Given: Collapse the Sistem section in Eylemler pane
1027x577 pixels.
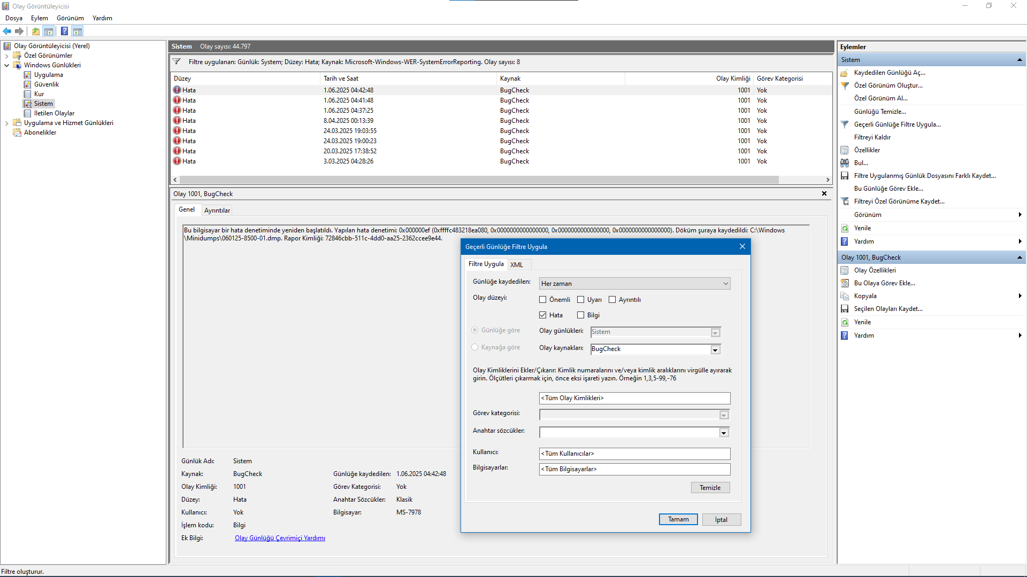Looking at the screenshot, I should tap(1020, 60).
